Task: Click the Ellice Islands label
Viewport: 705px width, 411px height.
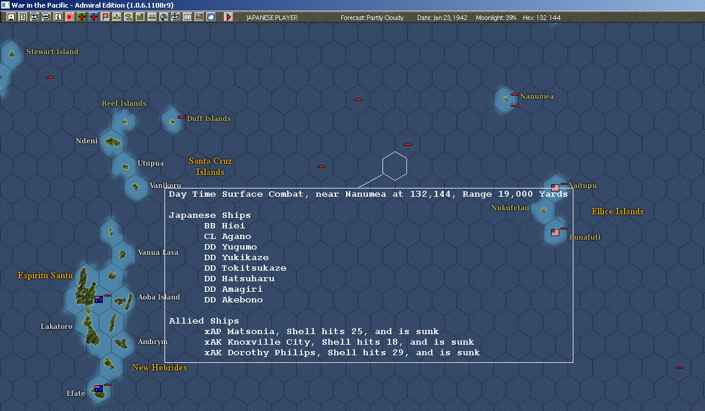Action: click(x=617, y=211)
